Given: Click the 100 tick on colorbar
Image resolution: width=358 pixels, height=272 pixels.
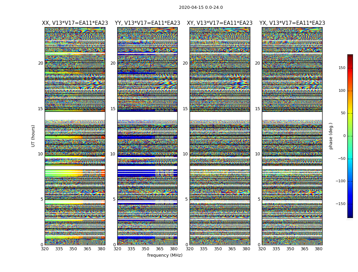Looking at the screenshot, I should [342, 90].
